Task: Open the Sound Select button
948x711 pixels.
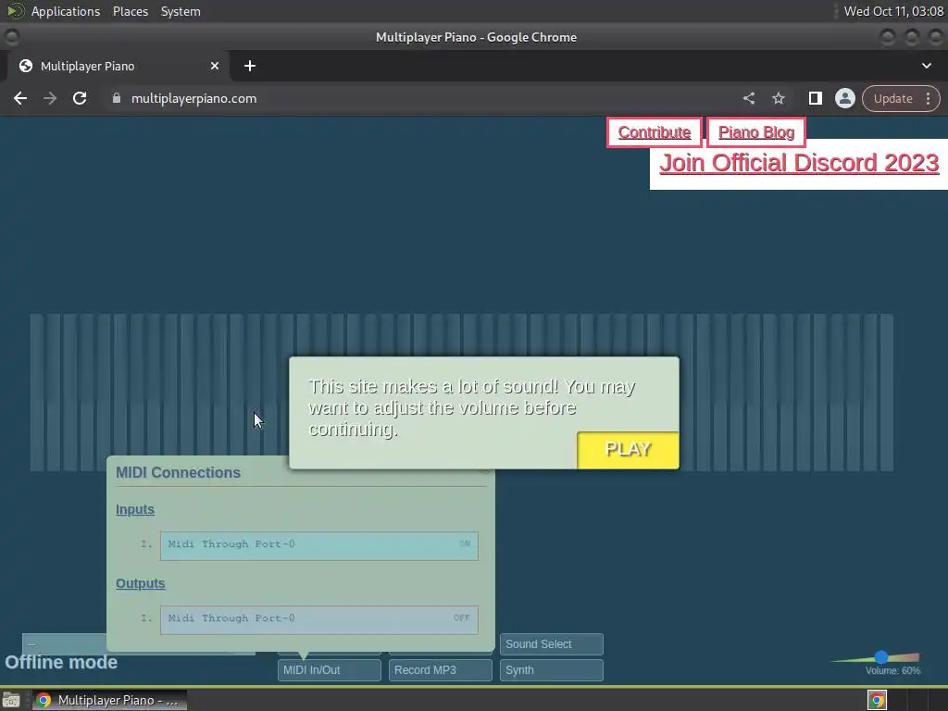Action: (x=552, y=644)
